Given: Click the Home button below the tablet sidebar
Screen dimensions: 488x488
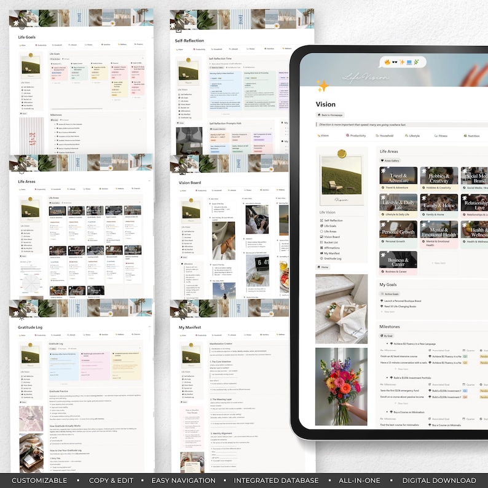Looking at the screenshot, I should coord(323,267).
